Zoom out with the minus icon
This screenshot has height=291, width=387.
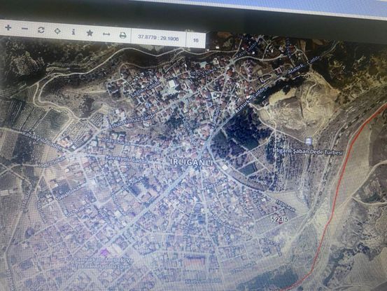pos(24,29)
